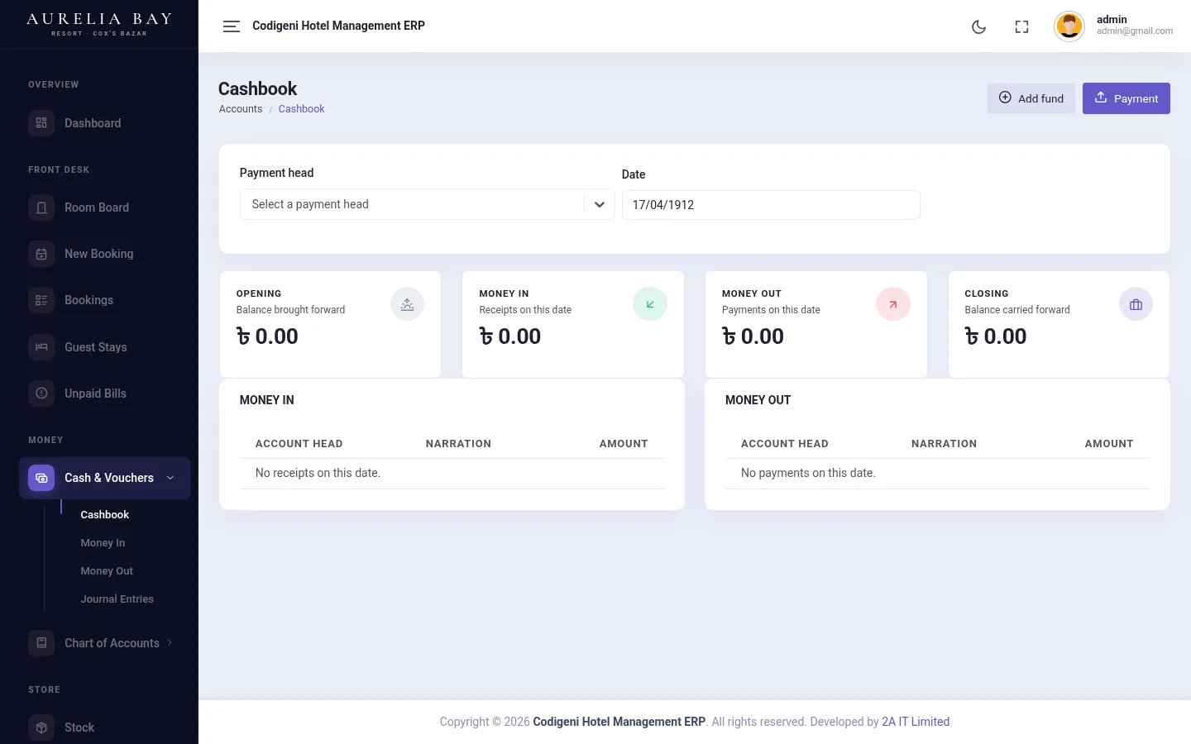Click the Stock box icon
The width and height of the screenshot is (1191, 744).
(x=41, y=727)
